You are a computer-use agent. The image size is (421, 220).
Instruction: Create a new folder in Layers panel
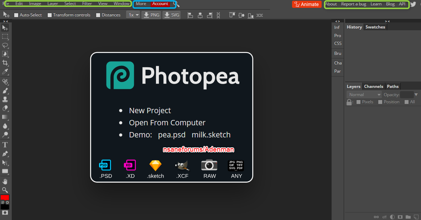click(x=408, y=217)
